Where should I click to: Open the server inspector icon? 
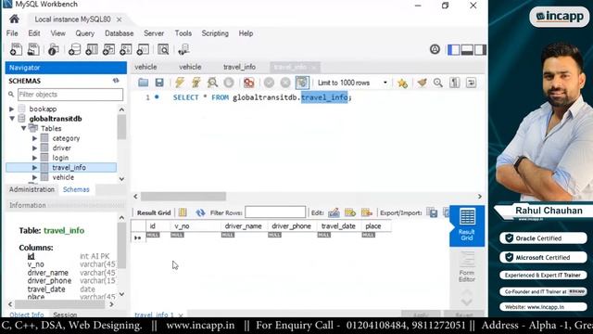54,49
